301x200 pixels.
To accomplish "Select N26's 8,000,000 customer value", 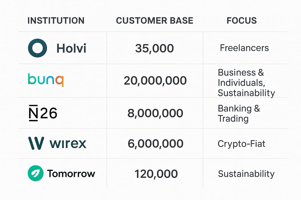I will pyautogui.click(x=155, y=113).
